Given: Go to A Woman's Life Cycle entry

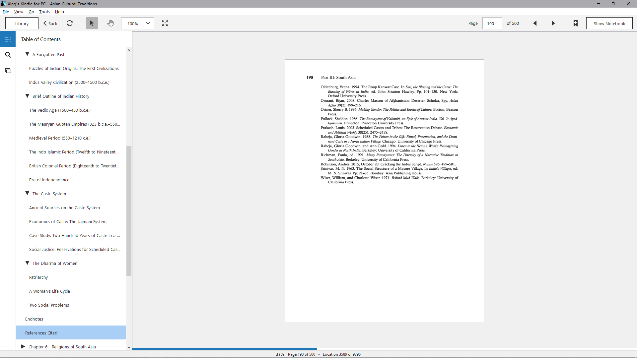Looking at the screenshot, I should coord(49,291).
